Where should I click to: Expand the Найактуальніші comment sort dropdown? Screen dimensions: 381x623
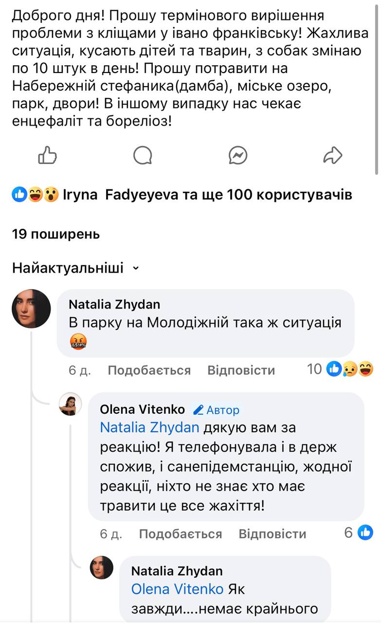click(x=76, y=268)
